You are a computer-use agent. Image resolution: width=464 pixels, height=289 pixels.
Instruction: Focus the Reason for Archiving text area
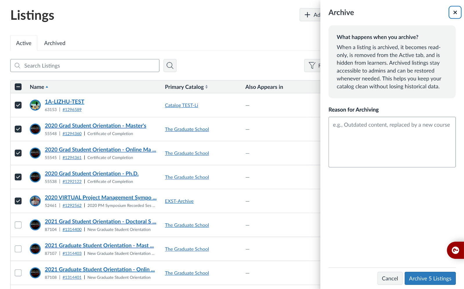click(392, 142)
